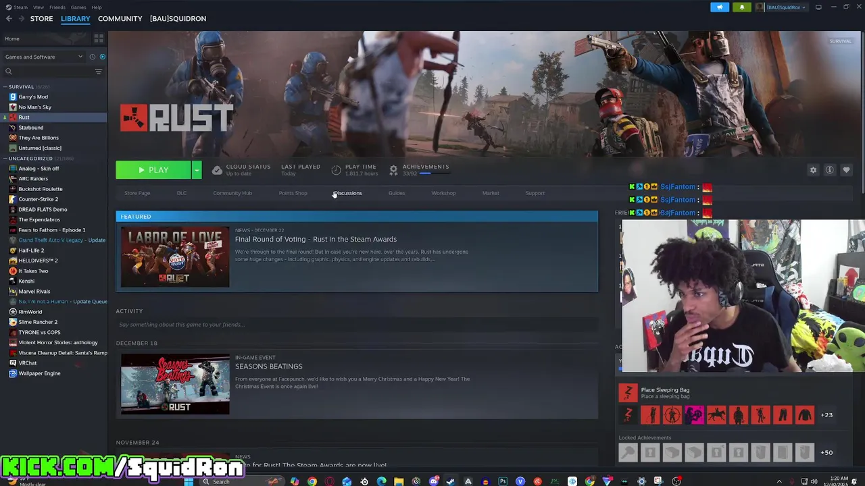The width and height of the screenshot is (865, 486).
Task: Open the Rust Guides link
Action: coord(397,193)
